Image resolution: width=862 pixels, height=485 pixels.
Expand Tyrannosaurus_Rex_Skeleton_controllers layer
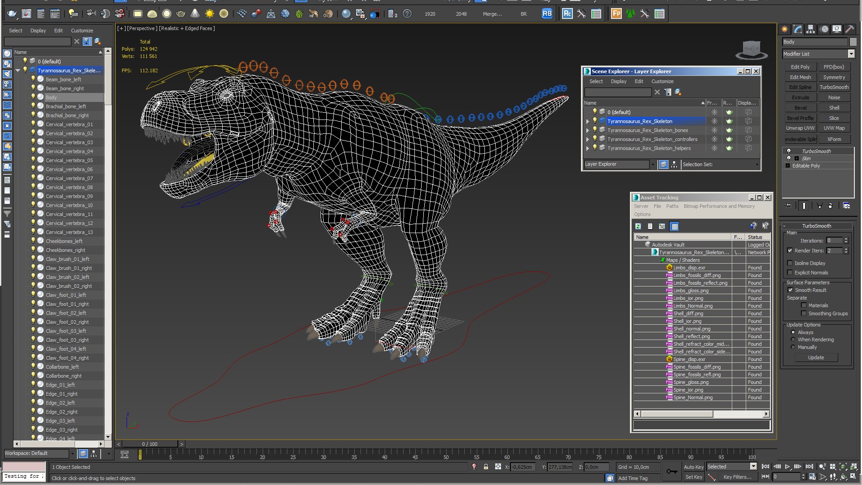tap(587, 139)
